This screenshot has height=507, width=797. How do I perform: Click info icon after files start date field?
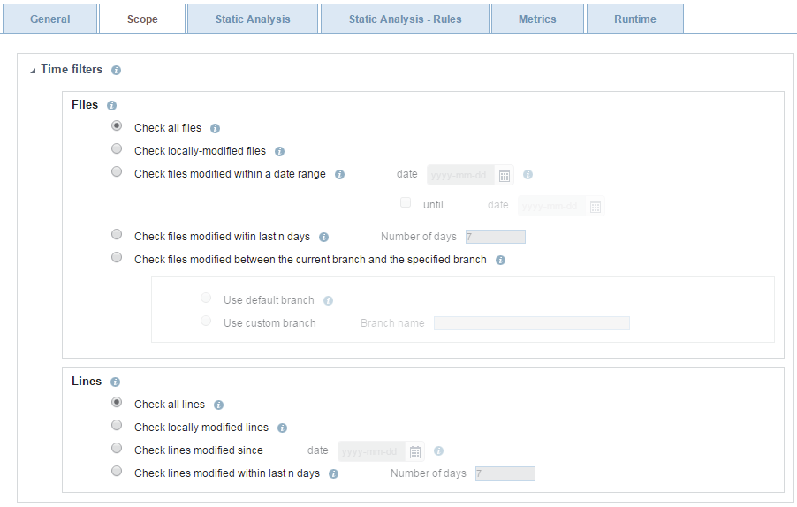pos(528,175)
